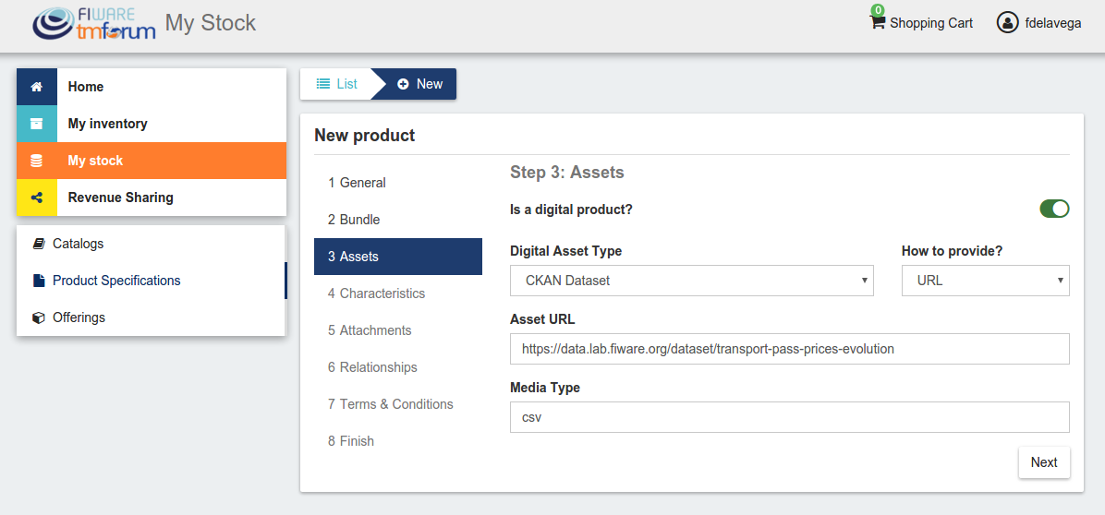Screen dimensions: 1105x515
Task: Click the My stock database icon
Action: pyautogui.click(x=37, y=161)
